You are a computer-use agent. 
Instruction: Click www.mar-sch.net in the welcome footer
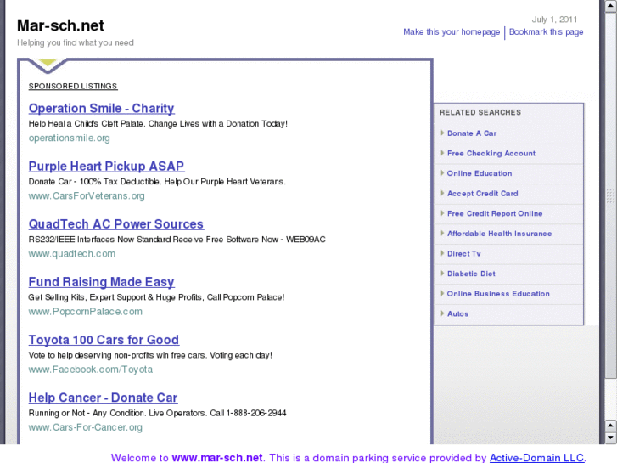tap(217, 458)
